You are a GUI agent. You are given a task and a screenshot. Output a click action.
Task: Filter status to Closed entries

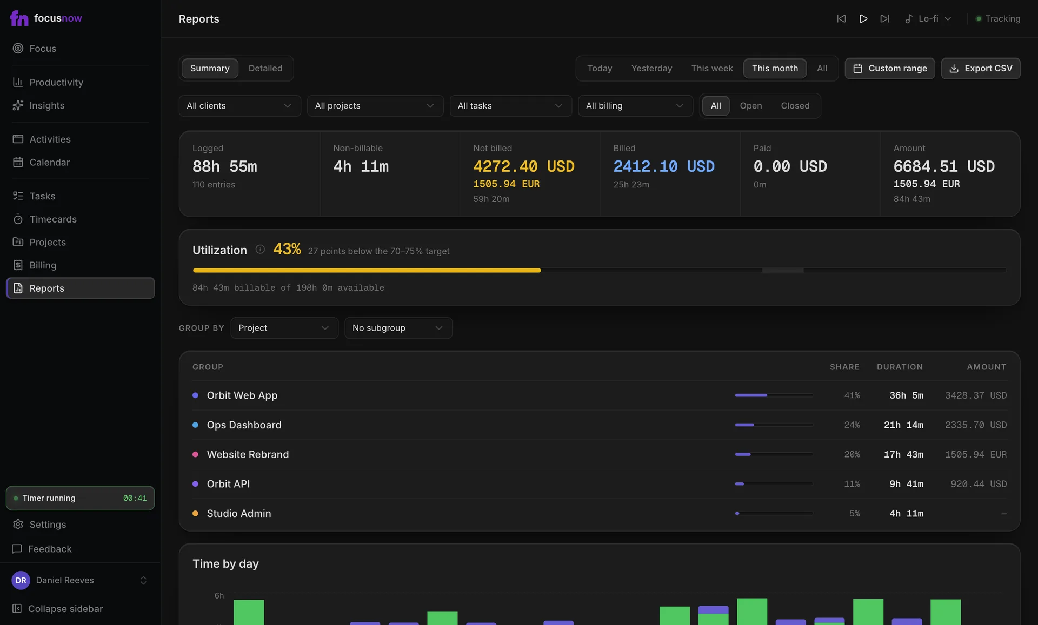pos(795,105)
